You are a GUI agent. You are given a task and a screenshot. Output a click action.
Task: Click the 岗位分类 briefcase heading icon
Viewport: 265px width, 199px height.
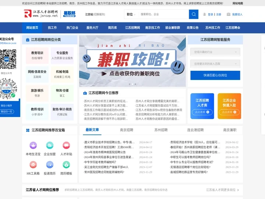(x=28, y=40)
